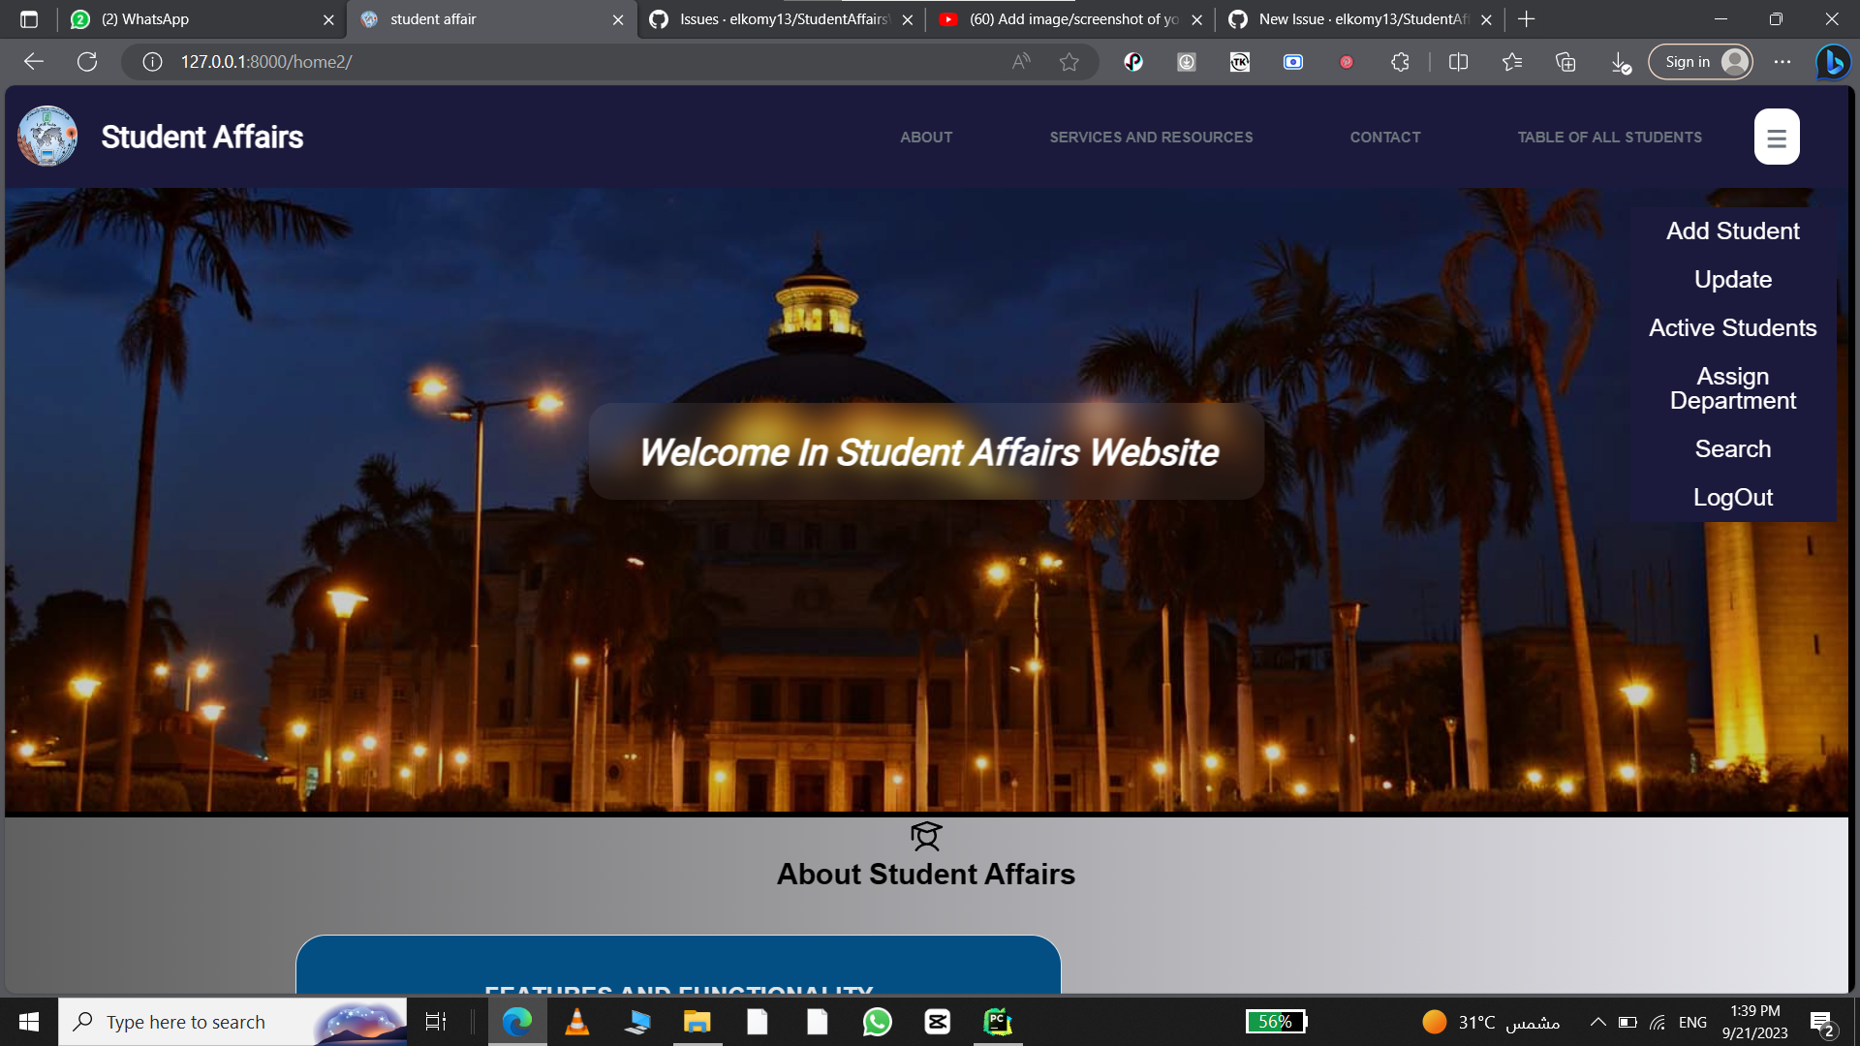Open split screen in browser toolbar

pos(1458,61)
